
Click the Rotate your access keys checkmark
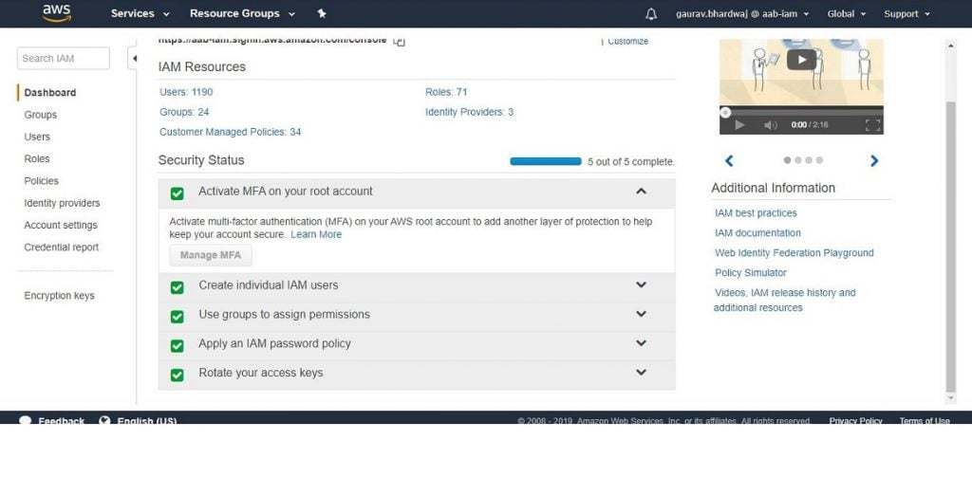(178, 375)
